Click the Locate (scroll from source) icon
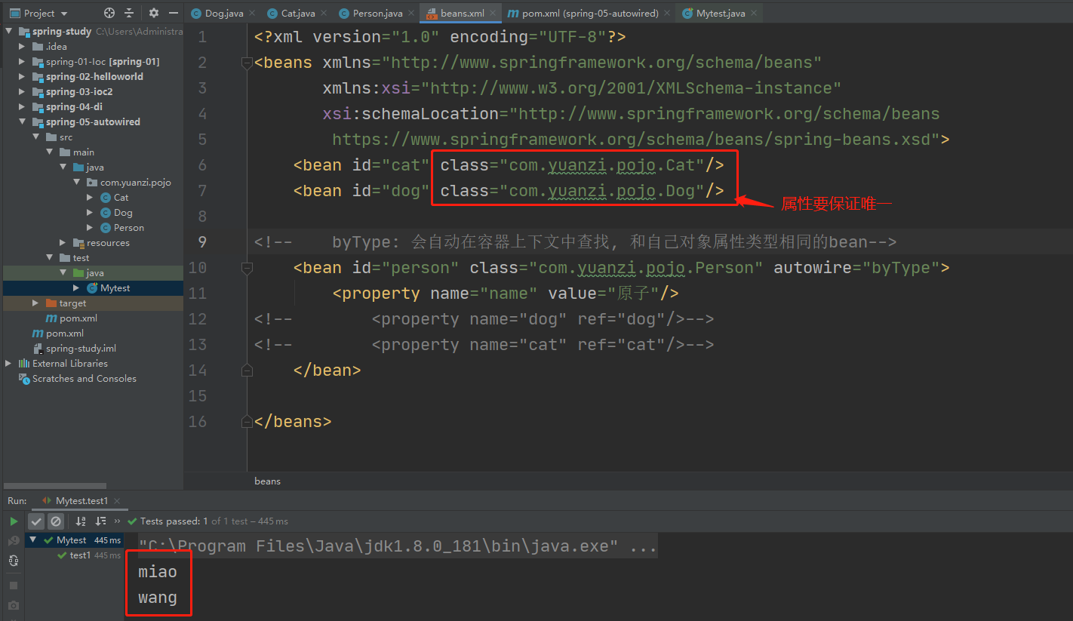Screen dimensions: 1073x621 tap(109, 13)
